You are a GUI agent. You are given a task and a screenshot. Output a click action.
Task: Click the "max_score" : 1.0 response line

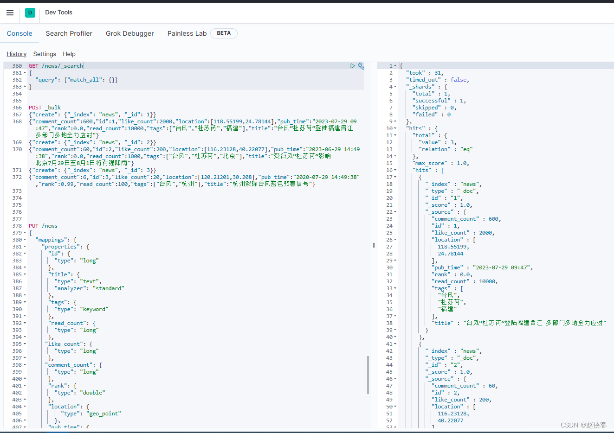pos(441,163)
